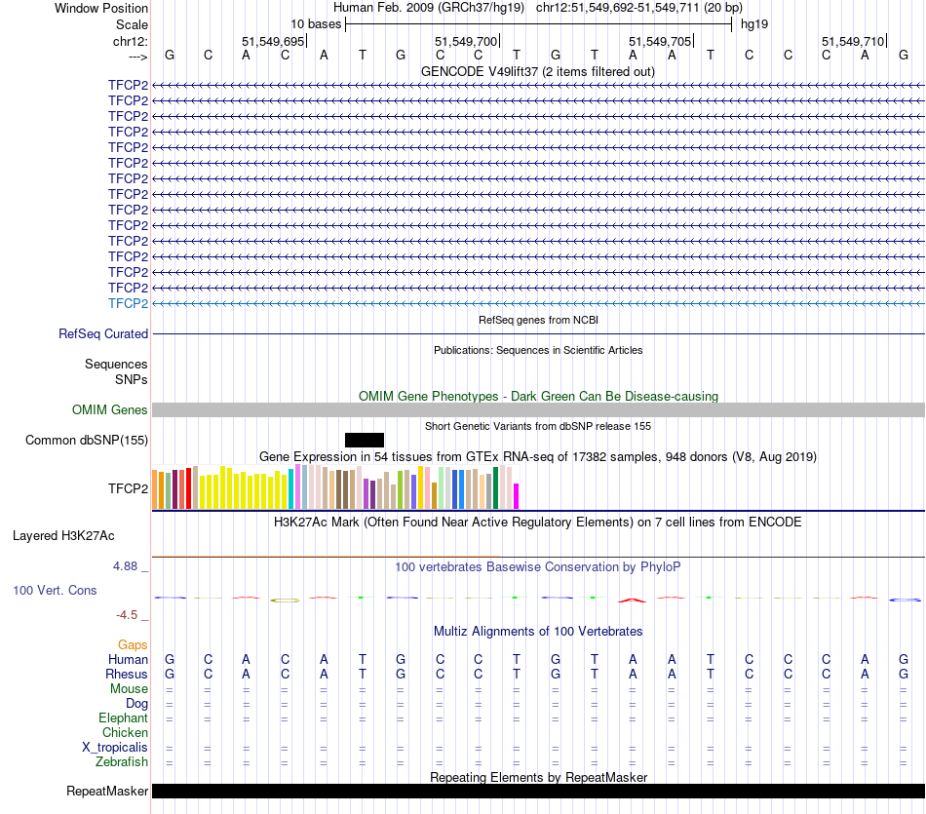Click the Layered H3K27Ac track label

63,536
